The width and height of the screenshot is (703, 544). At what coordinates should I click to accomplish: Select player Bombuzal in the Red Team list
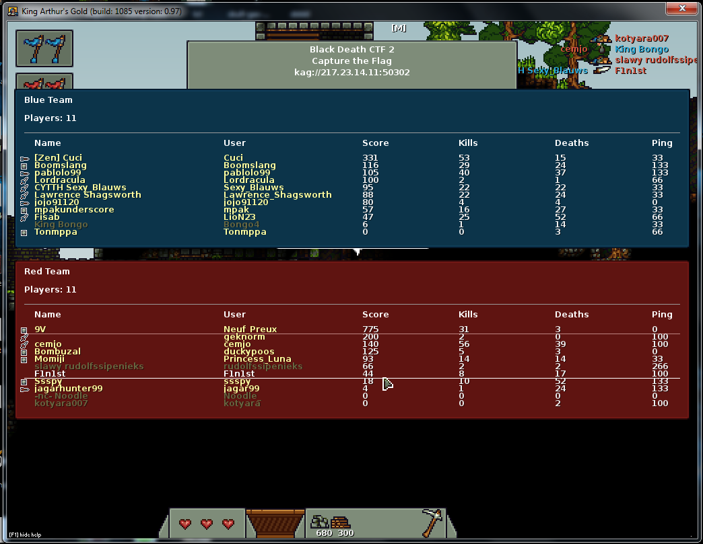coord(57,352)
